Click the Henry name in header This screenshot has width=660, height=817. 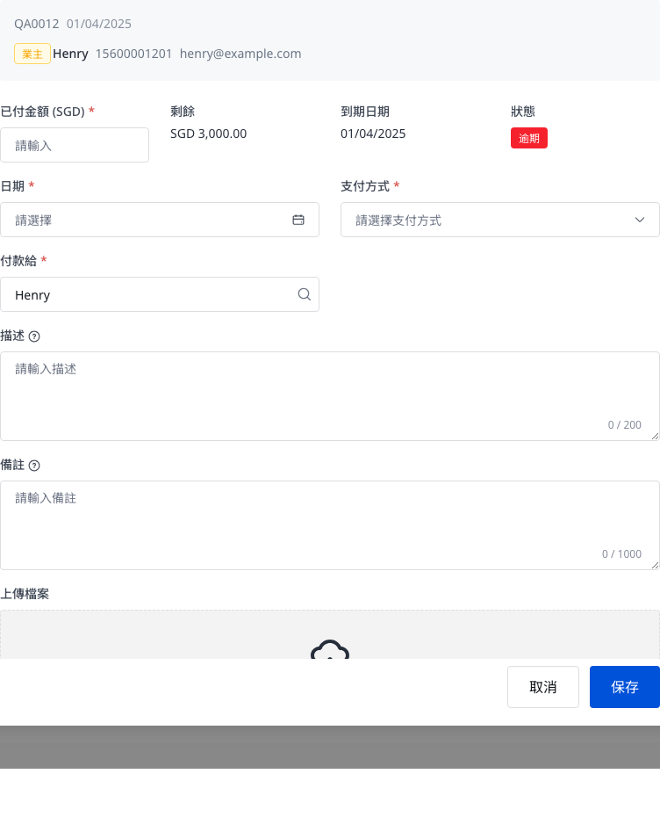71,54
